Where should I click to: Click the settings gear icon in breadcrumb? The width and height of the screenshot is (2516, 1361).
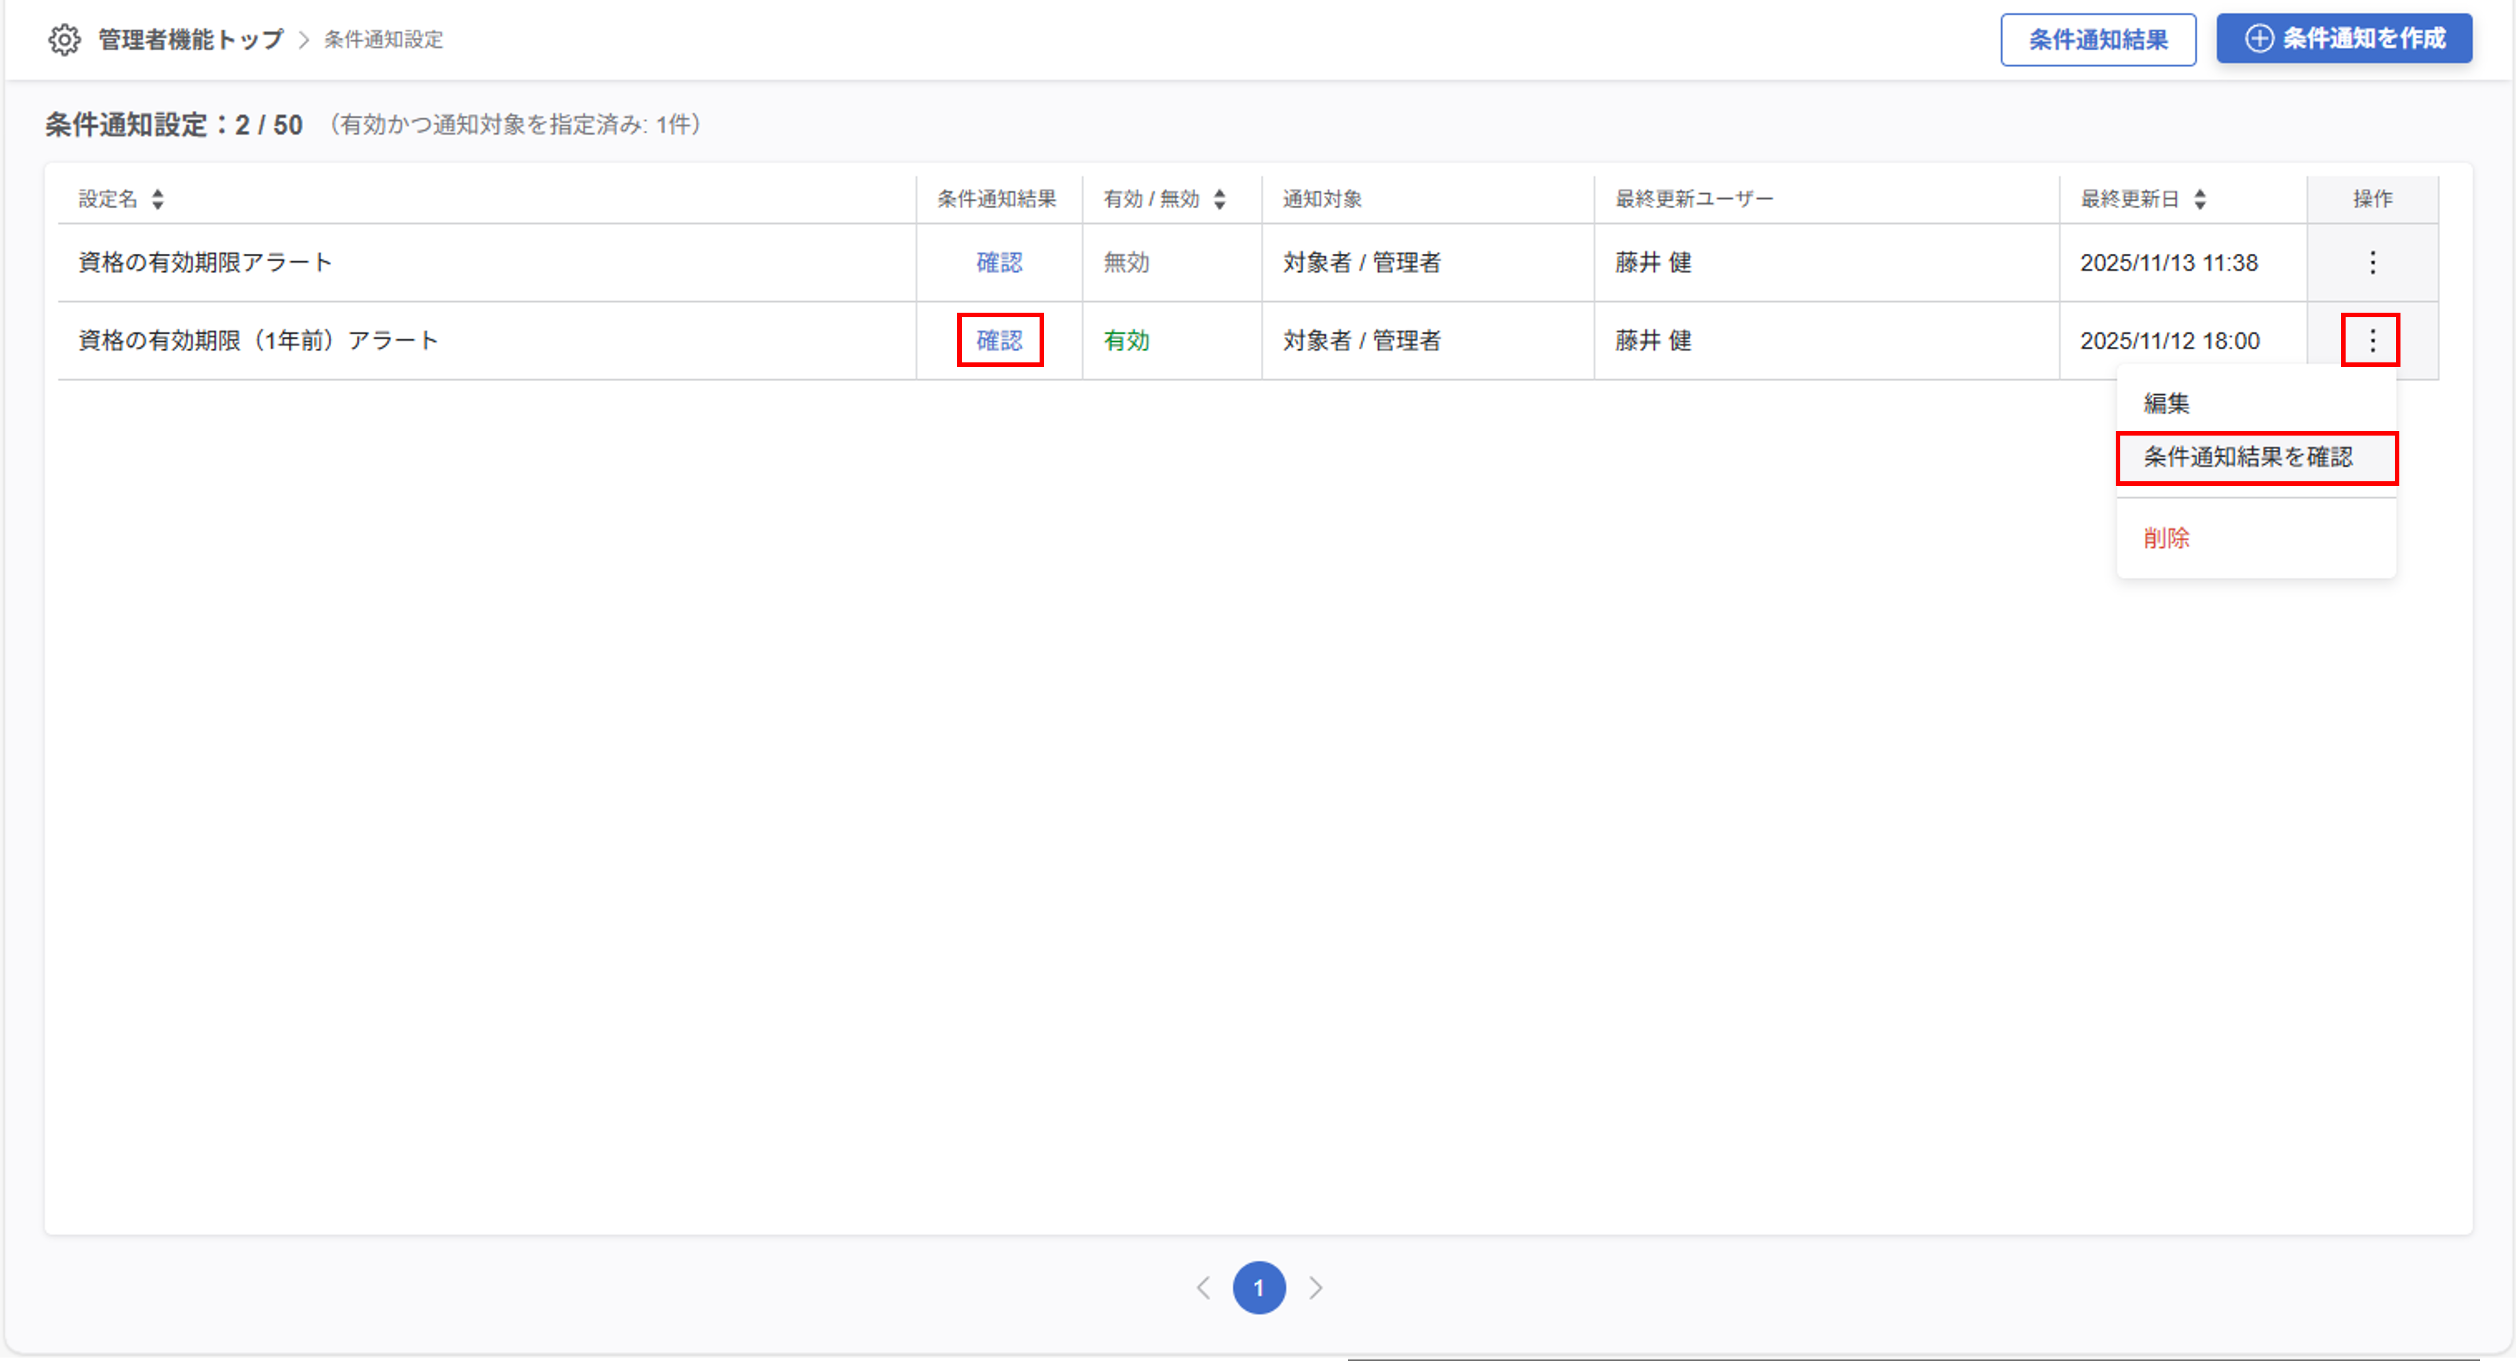[x=65, y=40]
